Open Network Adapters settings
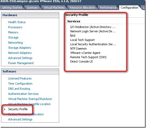The height and width of the screenshot is (128, 146). coord(20,53)
